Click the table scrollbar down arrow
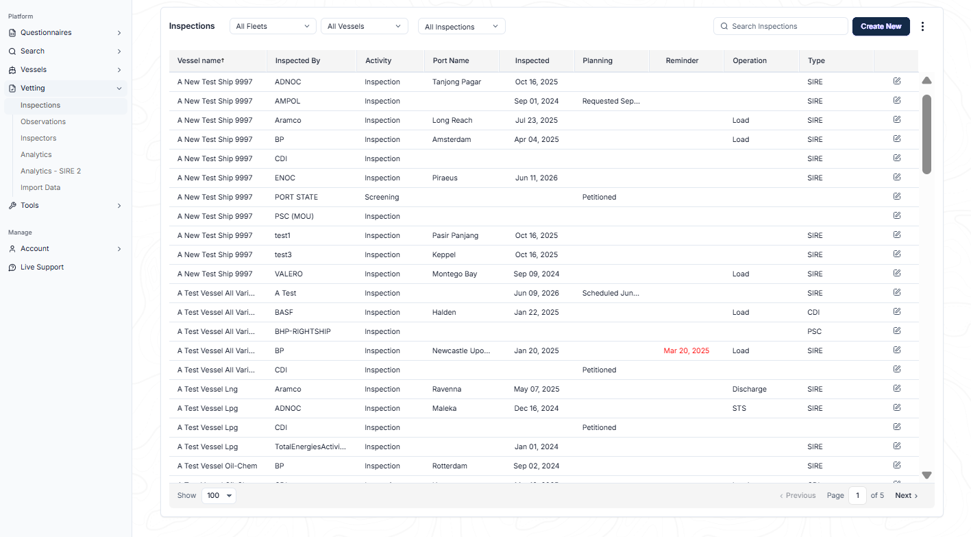Image resolution: width=971 pixels, height=537 pixels. 926,475
